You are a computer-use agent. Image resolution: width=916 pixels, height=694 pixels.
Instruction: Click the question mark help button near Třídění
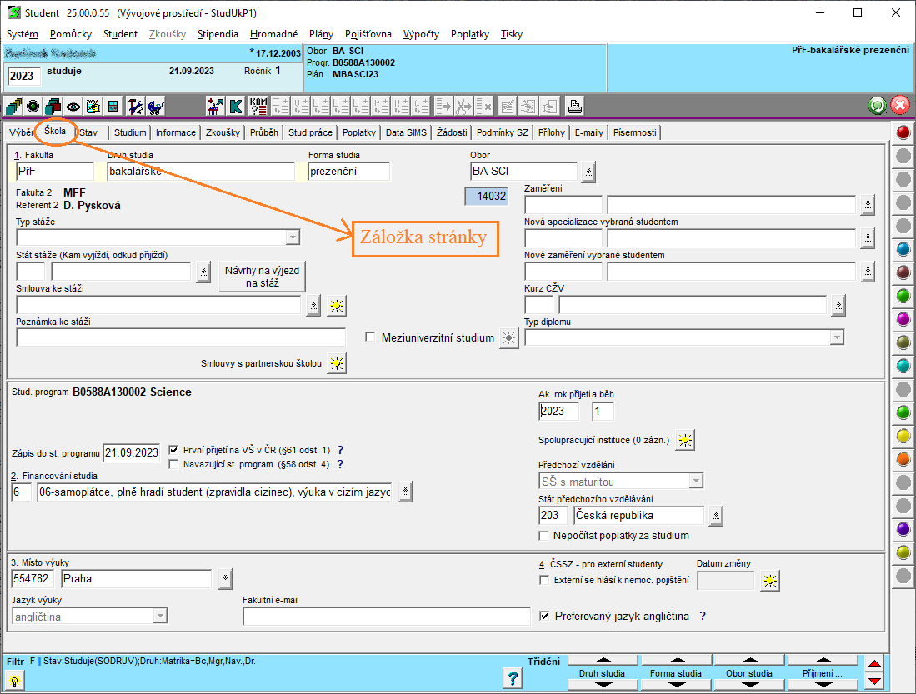[x=513, y=678]
